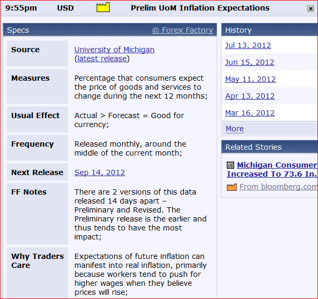Close the event detail panel
The image size is (318, 299).
tap(311, 8)
